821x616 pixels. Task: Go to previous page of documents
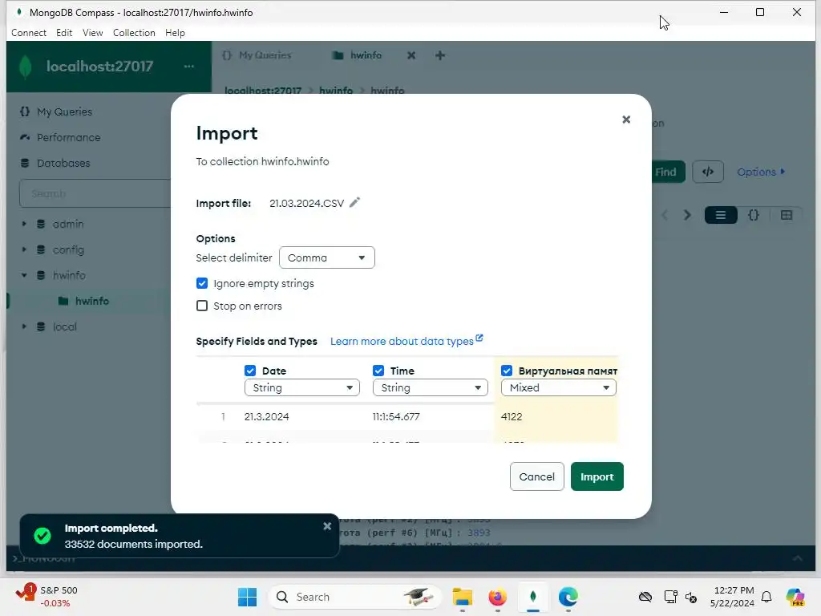(665, 215)
